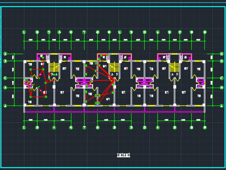Select axis bubble 1 in the bottom grid row

click(x=24, y=128)
